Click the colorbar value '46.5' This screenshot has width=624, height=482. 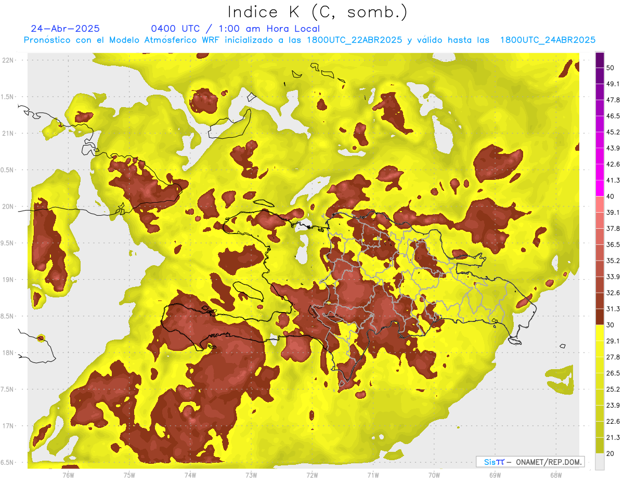click(613, 116)
